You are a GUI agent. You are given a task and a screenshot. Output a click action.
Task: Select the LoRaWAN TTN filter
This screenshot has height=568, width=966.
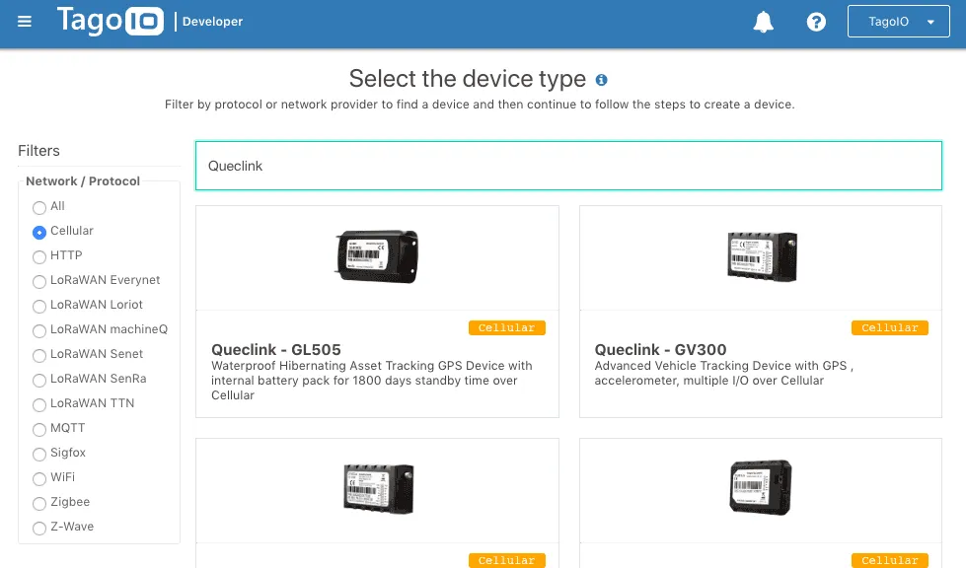38,403
